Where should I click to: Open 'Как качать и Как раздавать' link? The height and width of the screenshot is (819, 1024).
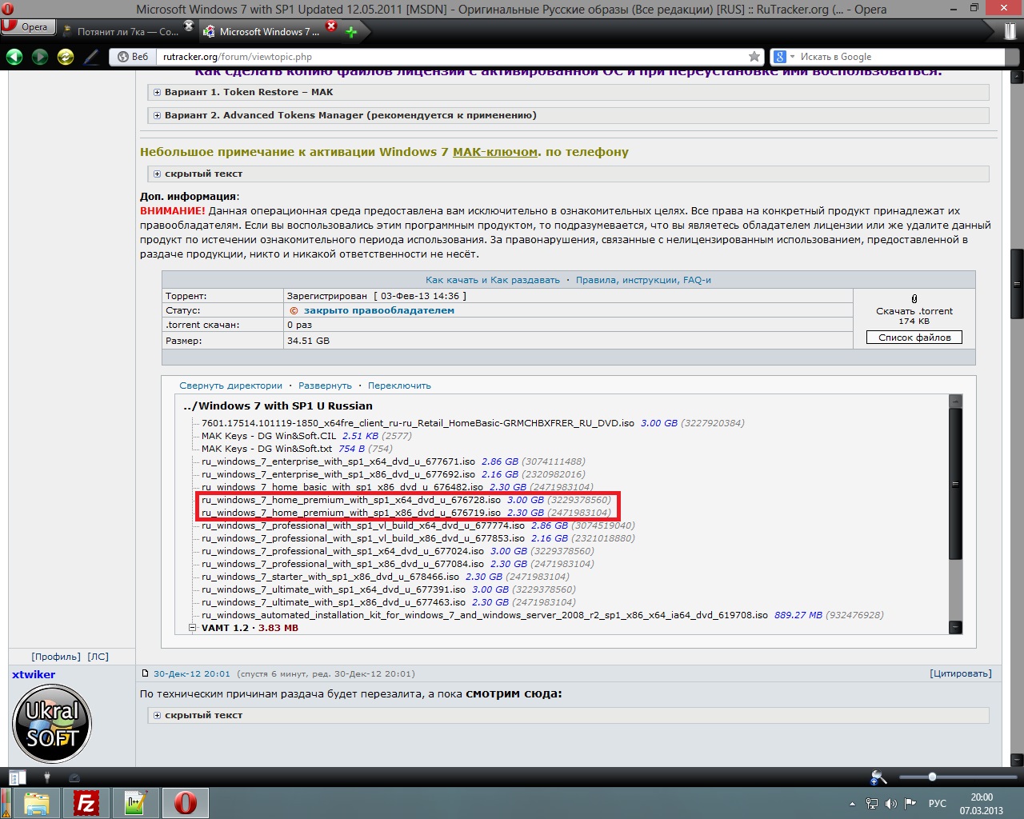click(493, 280)
